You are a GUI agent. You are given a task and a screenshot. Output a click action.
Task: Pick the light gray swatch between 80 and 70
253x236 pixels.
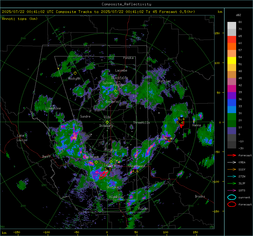(232, 26)
